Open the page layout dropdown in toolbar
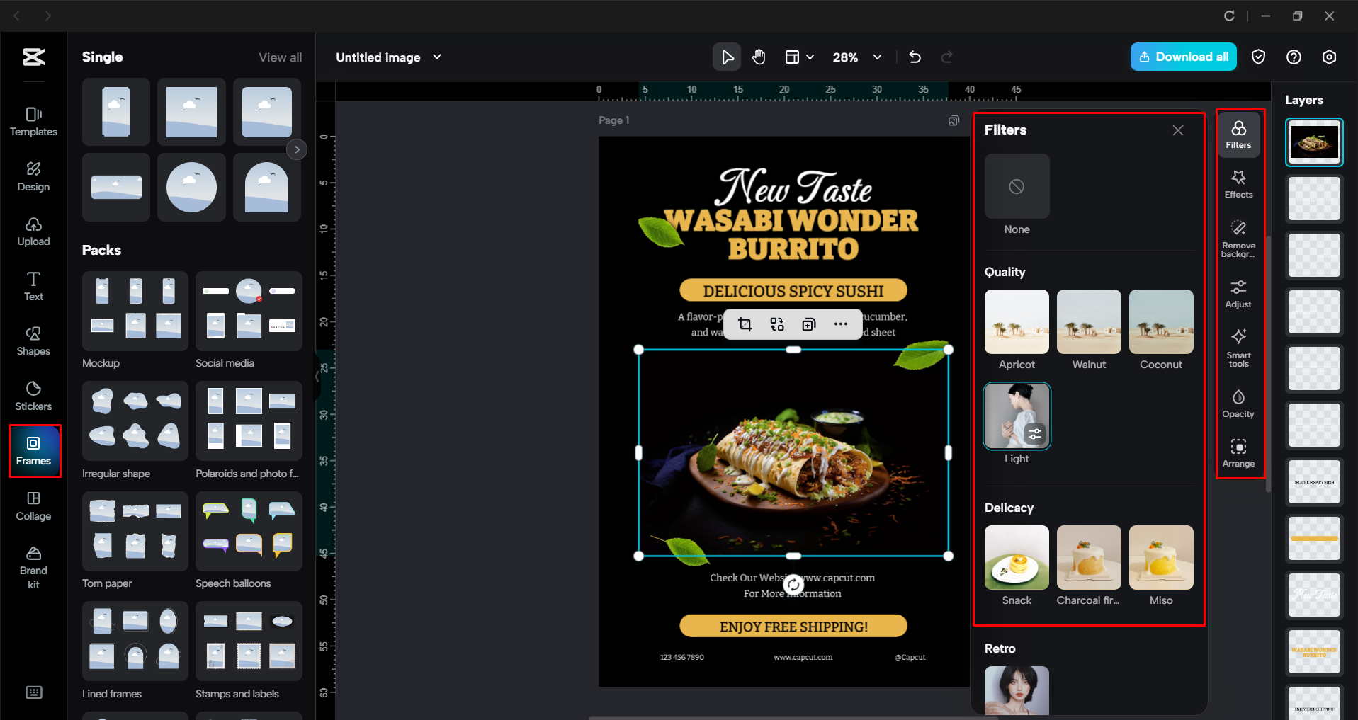The image size is (1358, 720). click(x=799, y=57)
